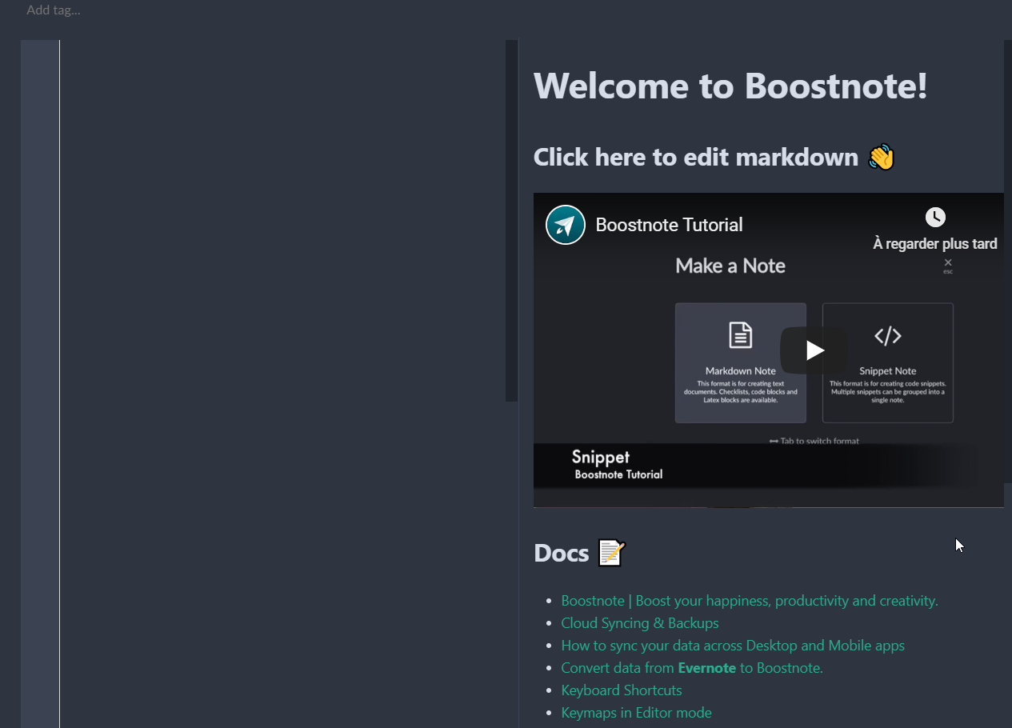Viewport: 1012px width, 728px height.
Task: Click the editor's vertical scrollbar thumb
Action: (511, 221)
